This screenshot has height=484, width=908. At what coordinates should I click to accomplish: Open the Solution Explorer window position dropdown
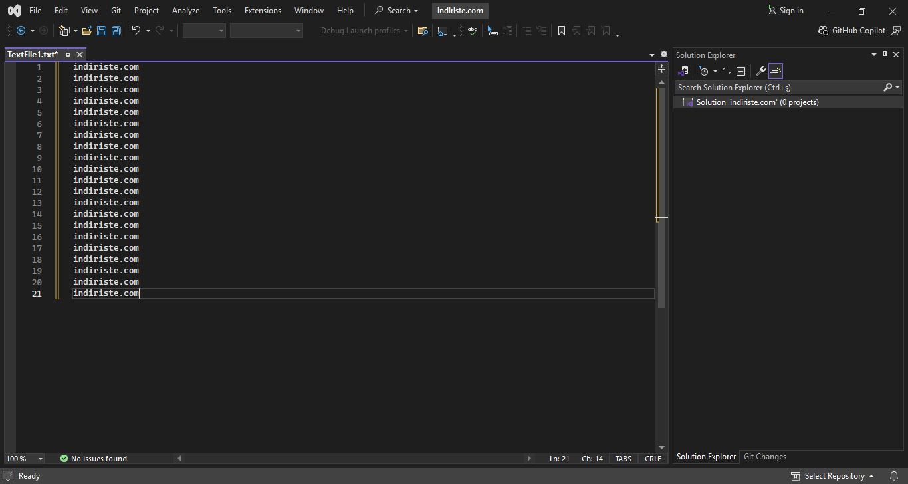[x=873, y=55]
